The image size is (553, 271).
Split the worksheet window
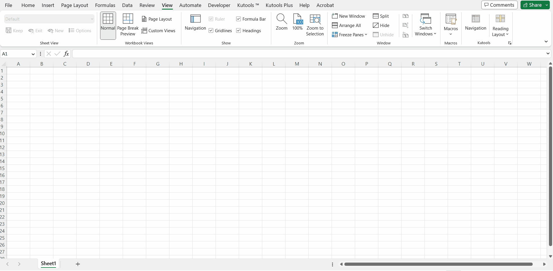(x=381, y=16)
